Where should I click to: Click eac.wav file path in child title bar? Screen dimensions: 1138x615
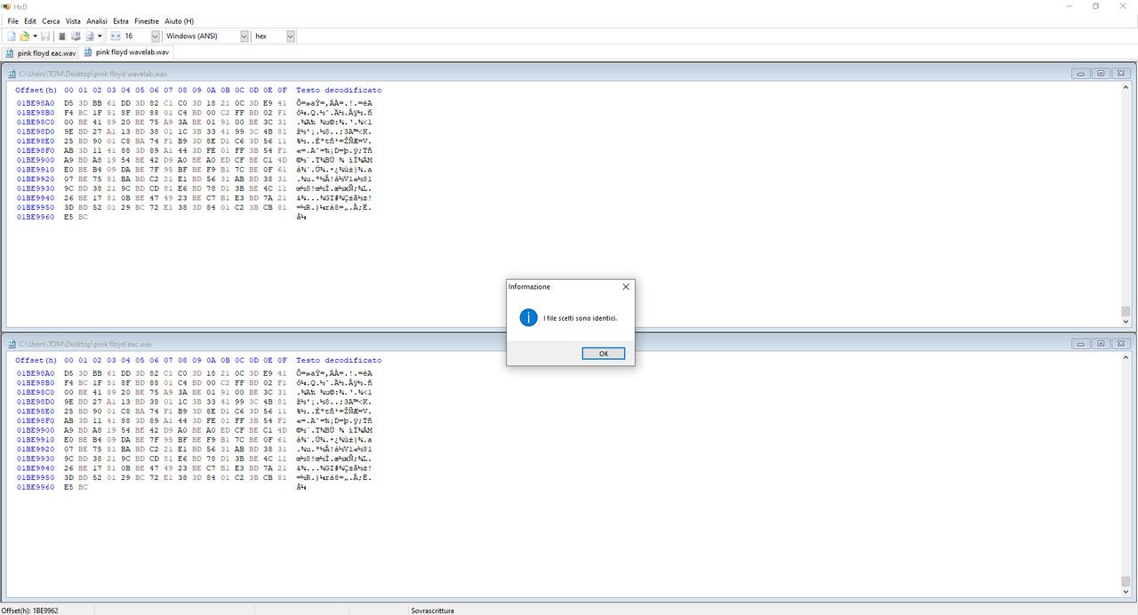[86, 343]
